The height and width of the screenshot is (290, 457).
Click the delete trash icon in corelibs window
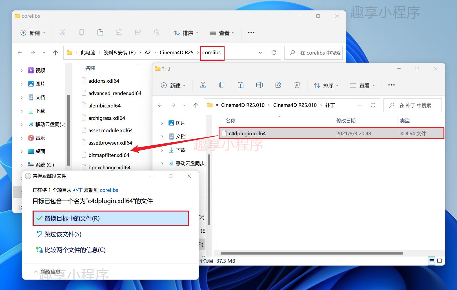157,32
